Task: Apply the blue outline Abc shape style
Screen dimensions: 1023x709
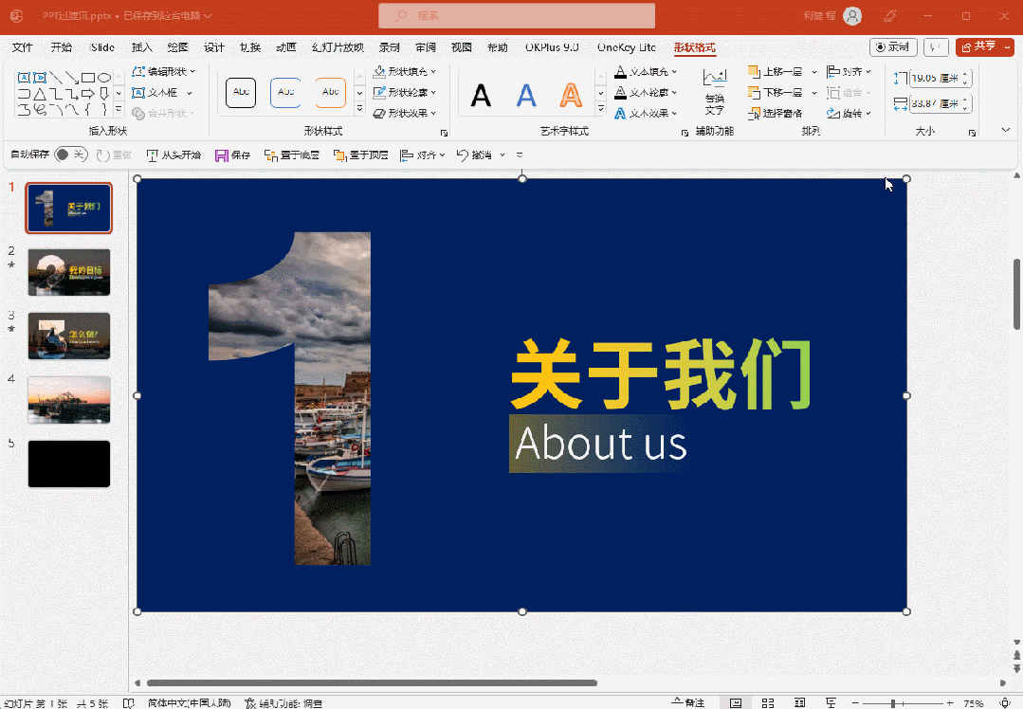Action: 285,92
